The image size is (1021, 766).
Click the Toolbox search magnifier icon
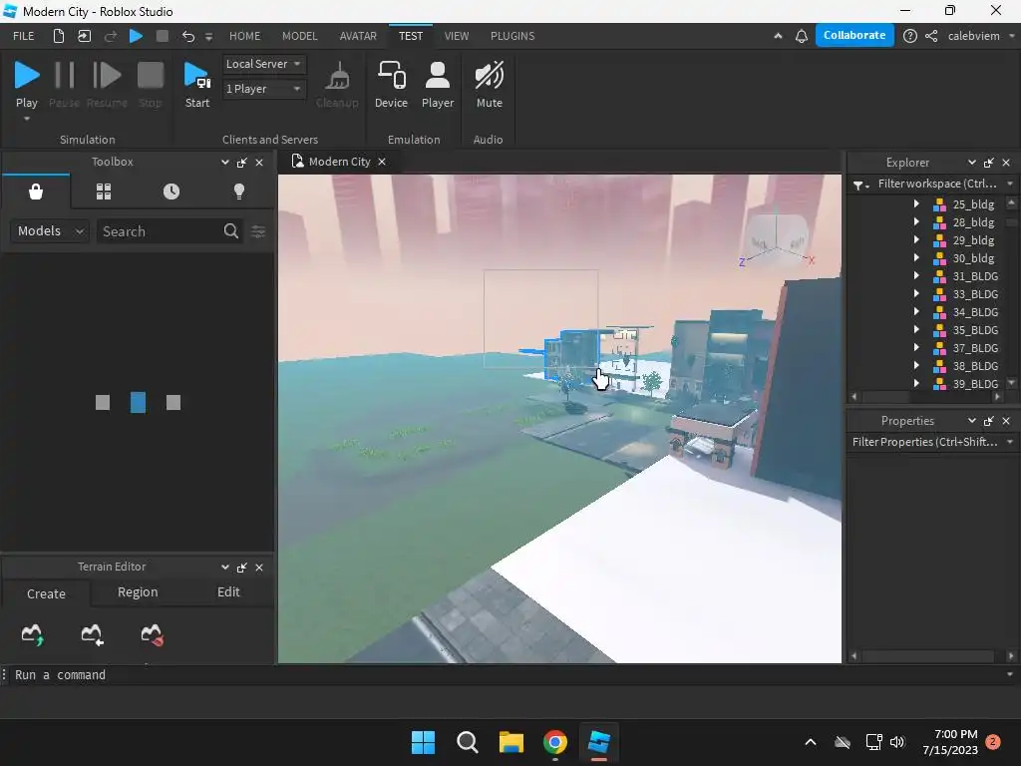pos(231,230)
